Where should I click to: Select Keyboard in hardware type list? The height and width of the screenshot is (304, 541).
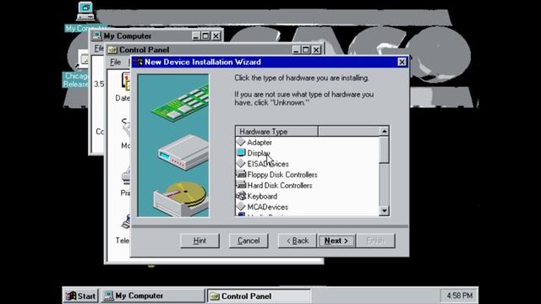[262, 196]
